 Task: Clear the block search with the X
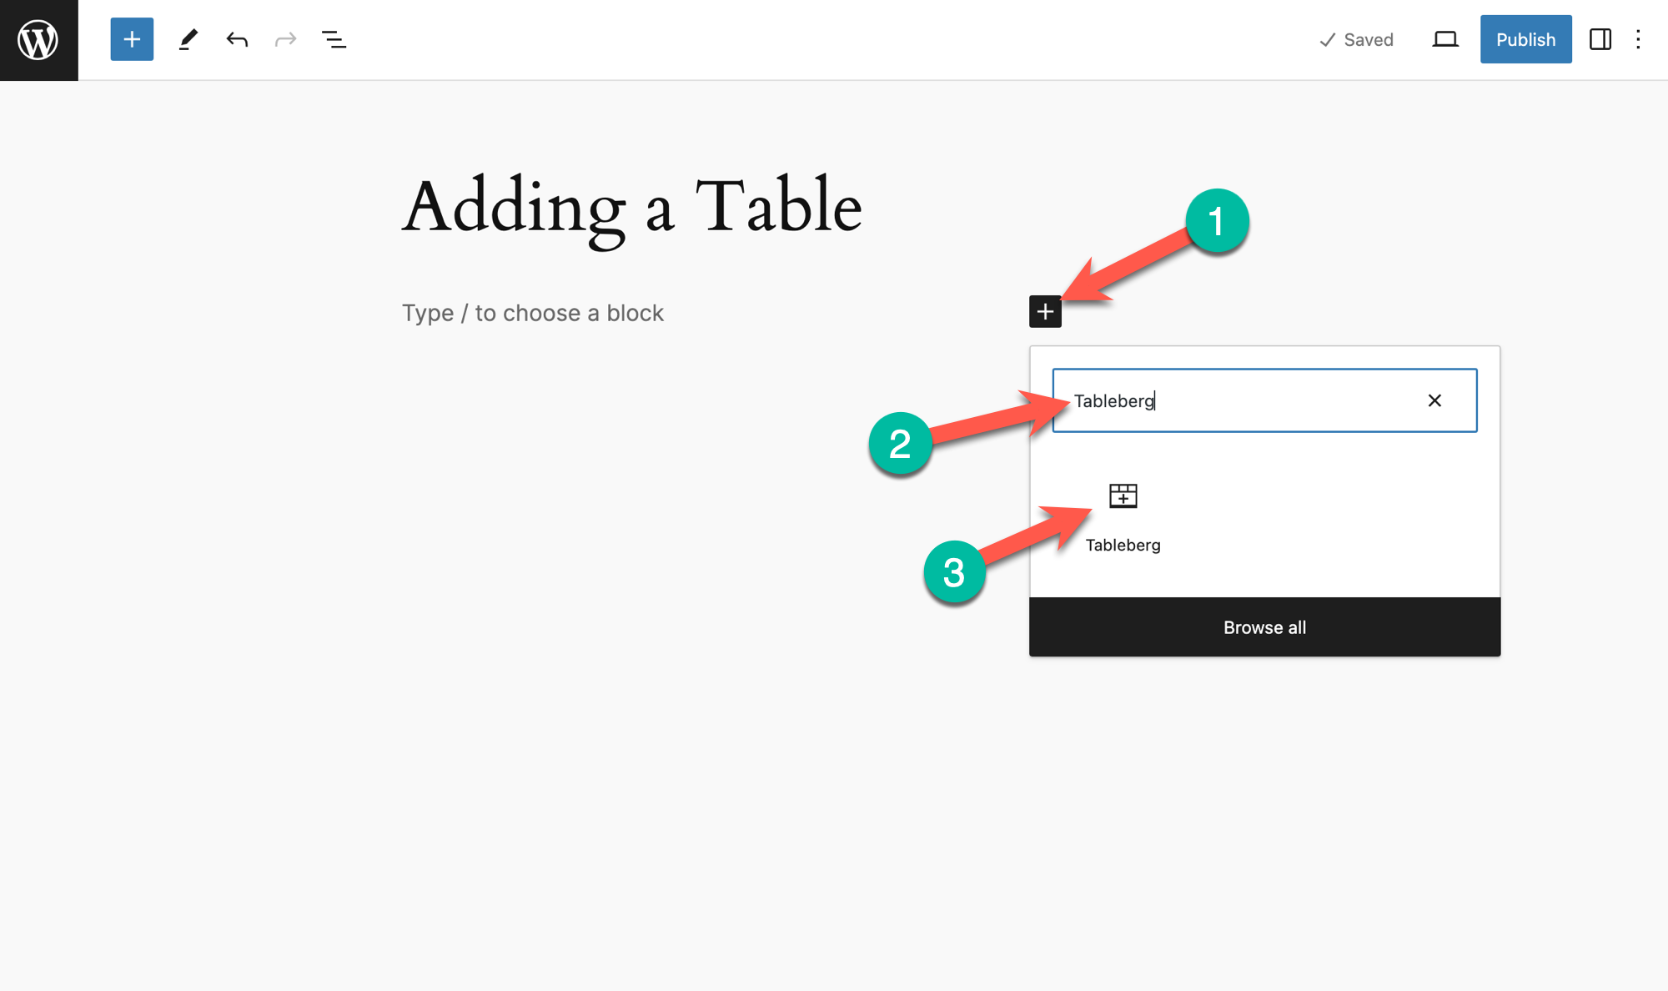1434,400
